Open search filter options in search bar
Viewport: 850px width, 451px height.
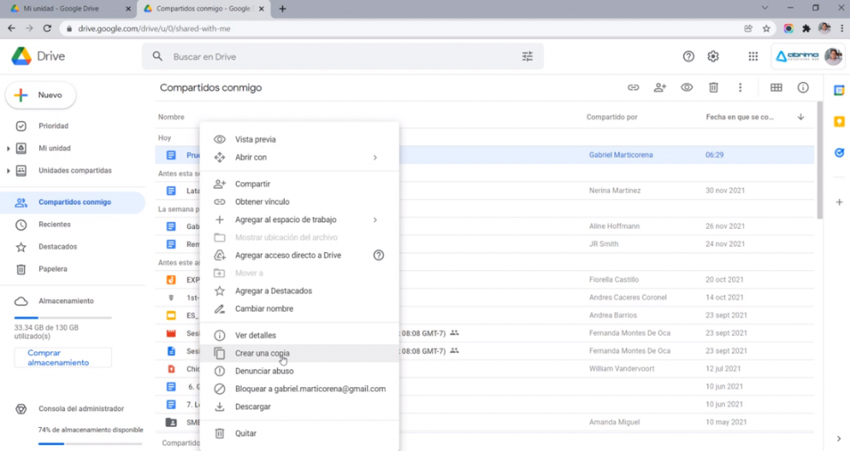point(527,56)
